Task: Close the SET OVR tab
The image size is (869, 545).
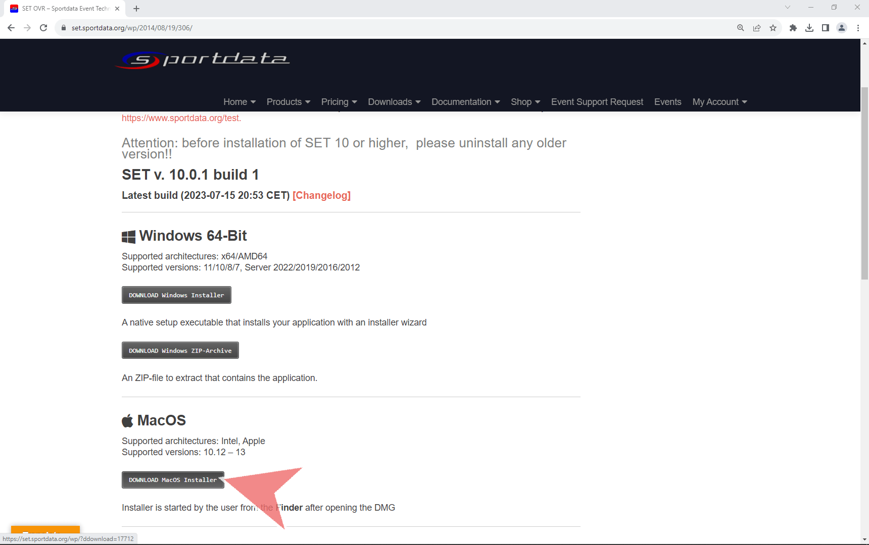Action: pyautogui.click(x=117, y=9)
